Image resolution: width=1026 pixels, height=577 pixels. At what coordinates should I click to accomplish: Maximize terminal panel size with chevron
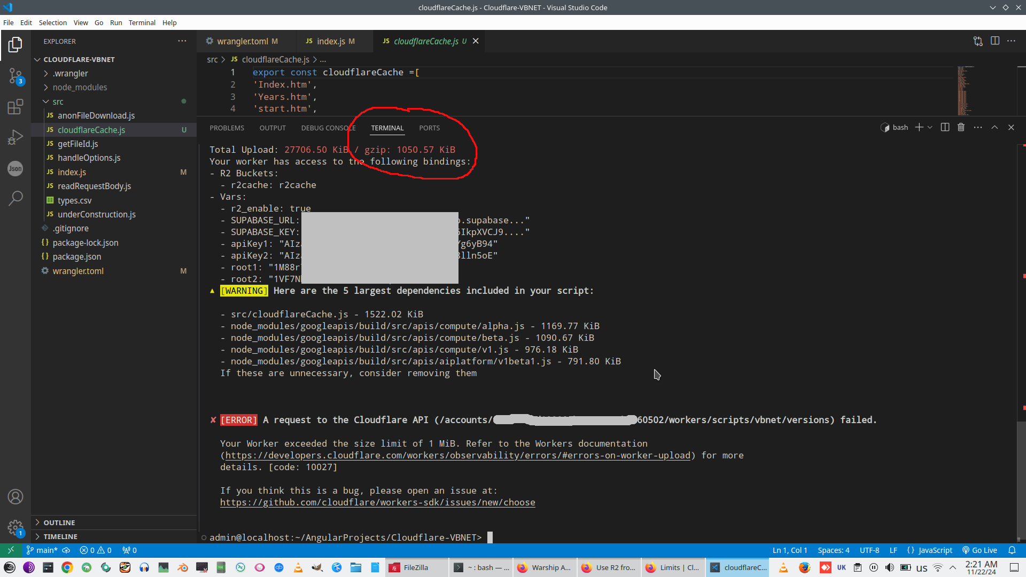click(x=994, y=127)
